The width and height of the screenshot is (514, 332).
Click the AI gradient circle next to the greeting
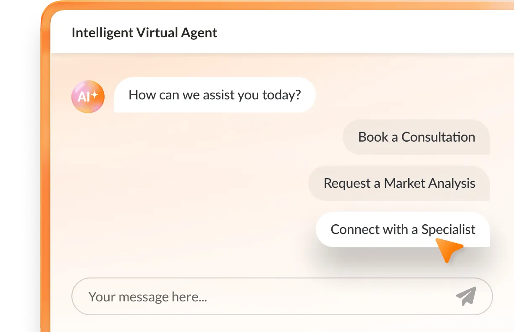pyautogui.click(x=88, y=96)
